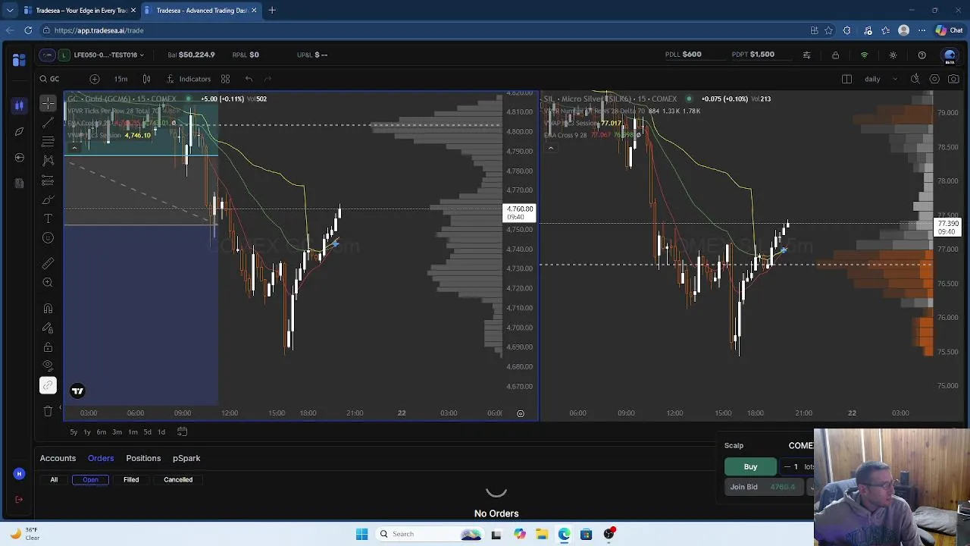Set chart range to 1d
Viewport: 970px width, 546px height.
pyautogui.click(x=161, y=431)
